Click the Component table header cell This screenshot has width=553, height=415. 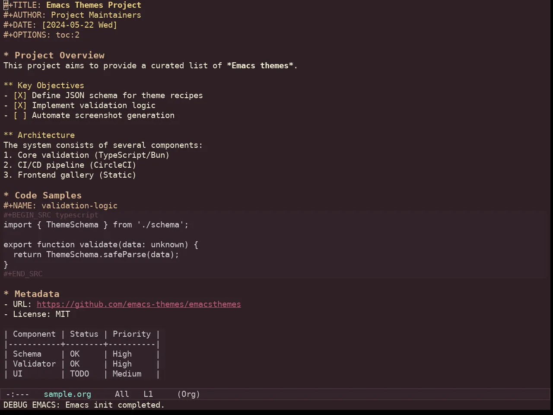coord(34,334)
